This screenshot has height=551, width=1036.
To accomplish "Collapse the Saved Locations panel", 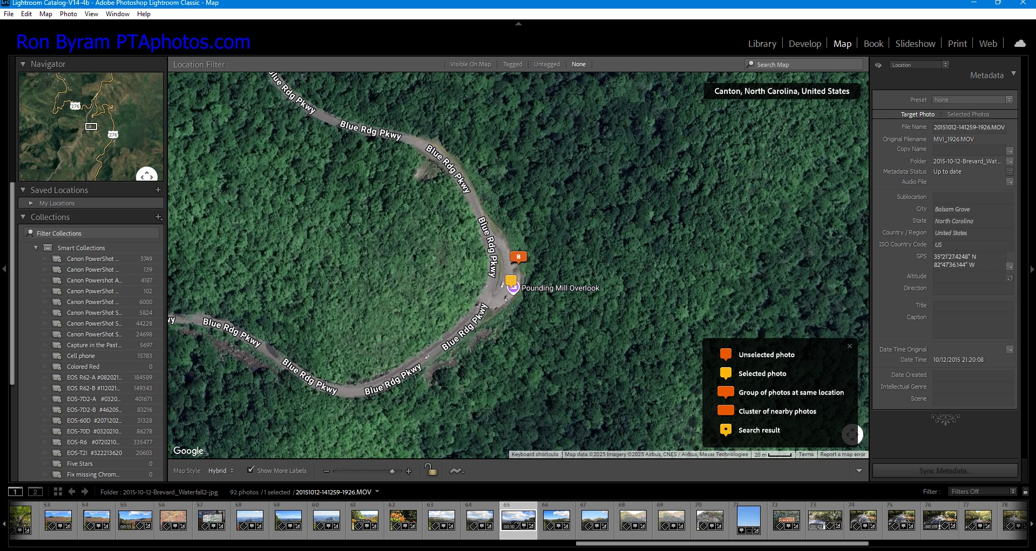I will point(23,190).
